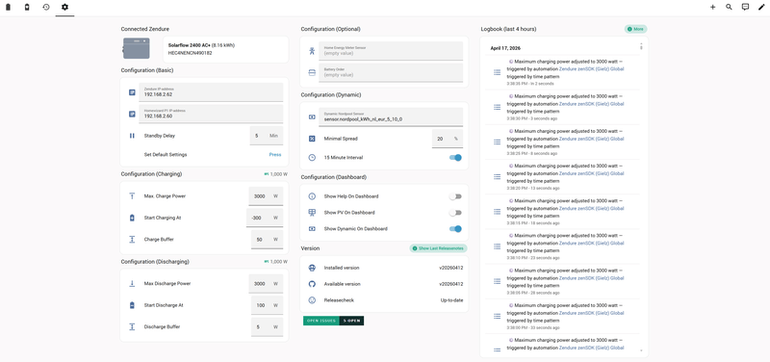
Task: Click the pencil edit dashboard icon
Action: [x=761, y=8]
